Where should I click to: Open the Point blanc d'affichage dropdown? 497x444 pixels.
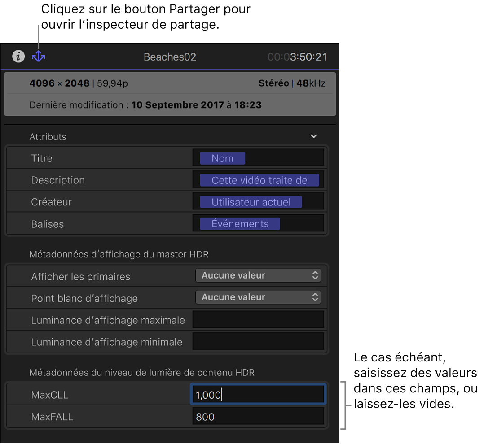tap(258, 297)
